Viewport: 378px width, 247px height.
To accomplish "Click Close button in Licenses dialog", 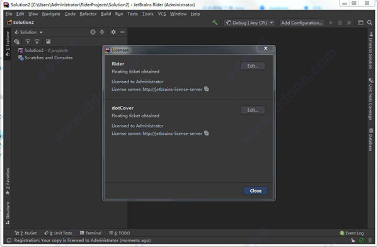I will coord(255,191).
